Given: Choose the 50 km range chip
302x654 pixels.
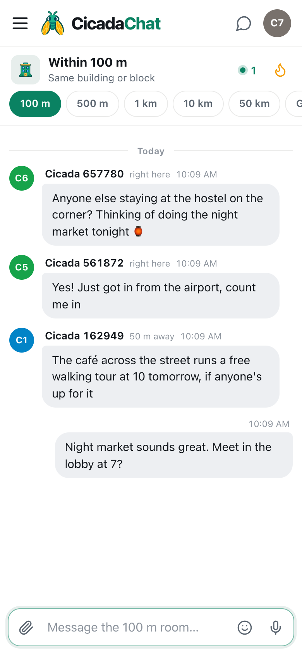Looking at the screenshot, I should pyautogui.click(x=254, y=104).
